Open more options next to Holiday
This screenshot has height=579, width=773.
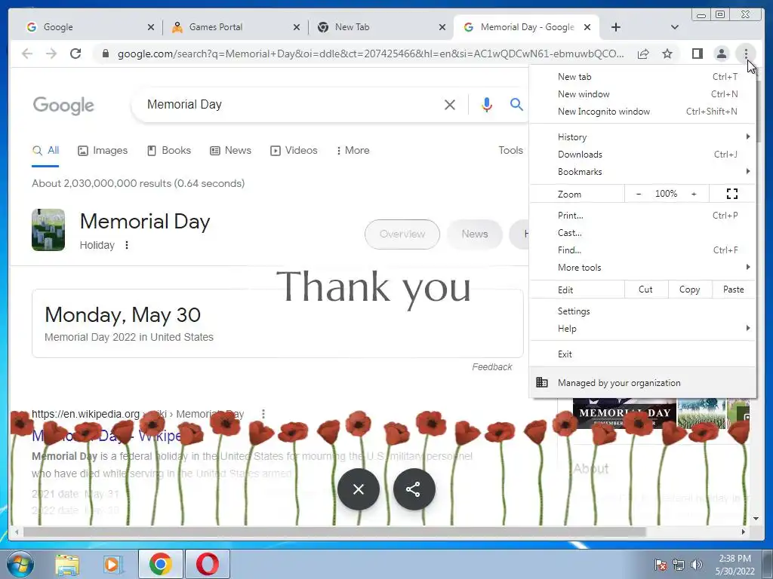(x=127, y=245)
